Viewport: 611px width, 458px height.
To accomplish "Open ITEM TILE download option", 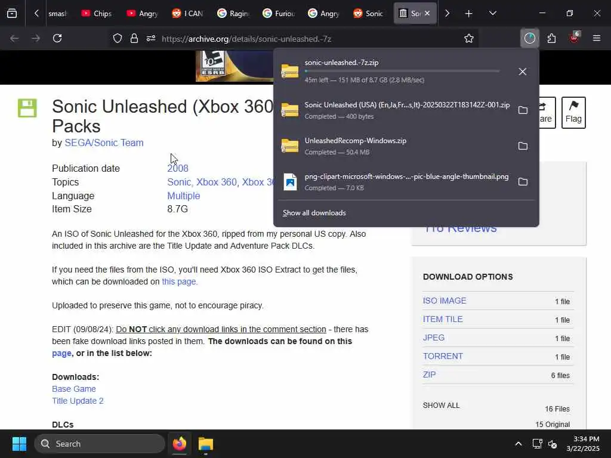I will point(443,319).
